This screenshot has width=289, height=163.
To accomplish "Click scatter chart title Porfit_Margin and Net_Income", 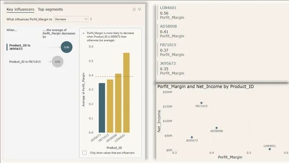I will click(x=205, y=86).
